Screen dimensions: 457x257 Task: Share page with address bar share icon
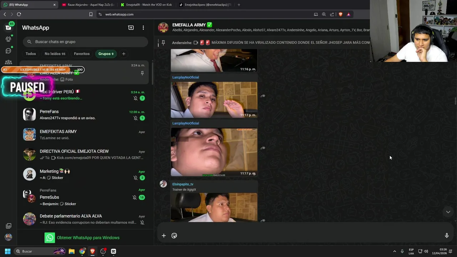click(332, 14)
